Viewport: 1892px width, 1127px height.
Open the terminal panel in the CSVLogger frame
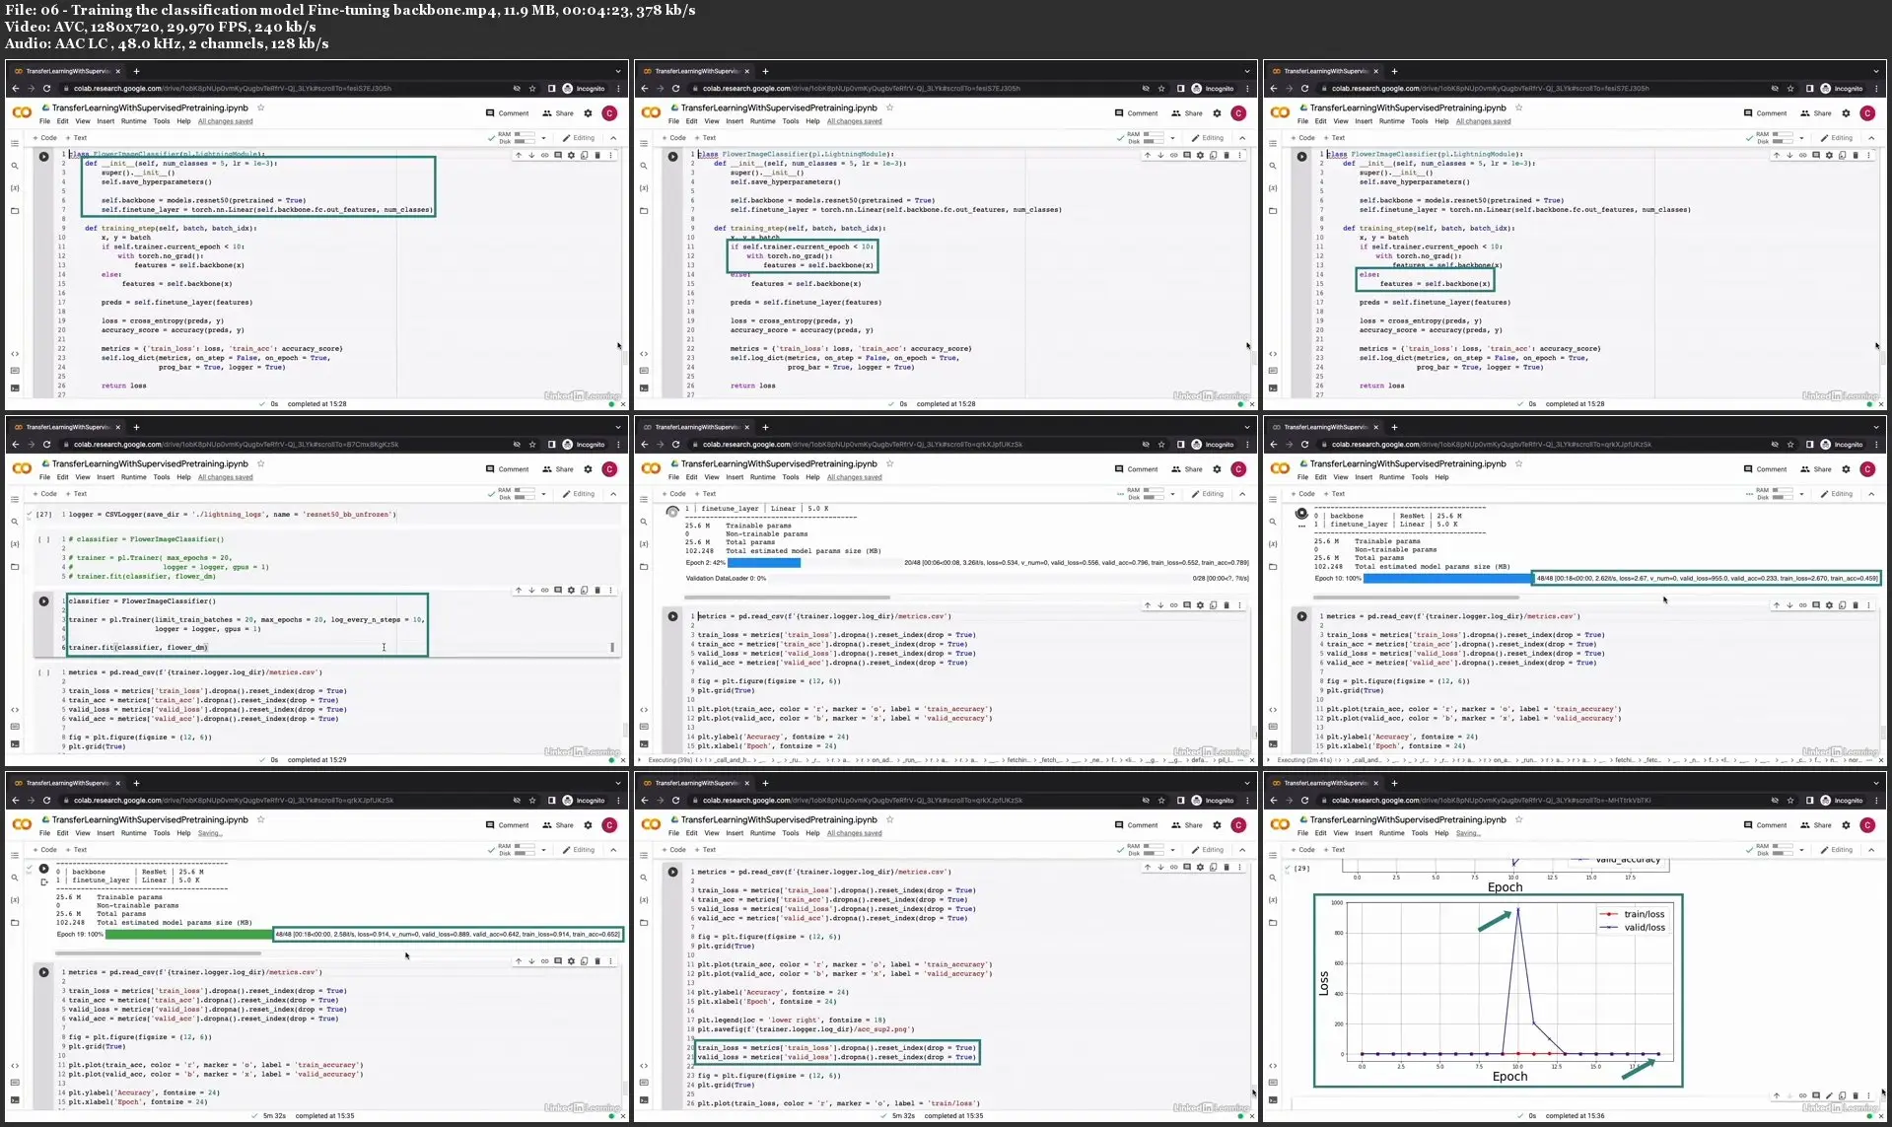click(15, 744)
